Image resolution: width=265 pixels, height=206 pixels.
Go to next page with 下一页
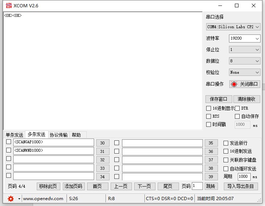(144, 186)
